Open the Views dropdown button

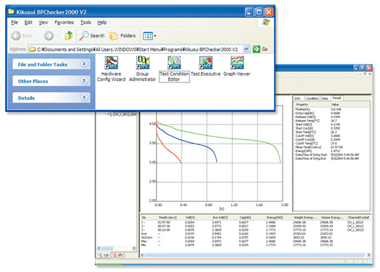149,36
